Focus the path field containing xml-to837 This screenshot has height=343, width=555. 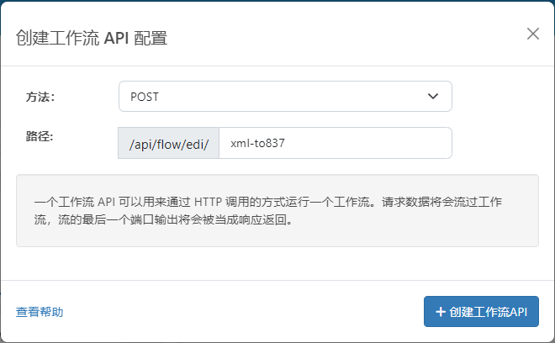point(335,143)
